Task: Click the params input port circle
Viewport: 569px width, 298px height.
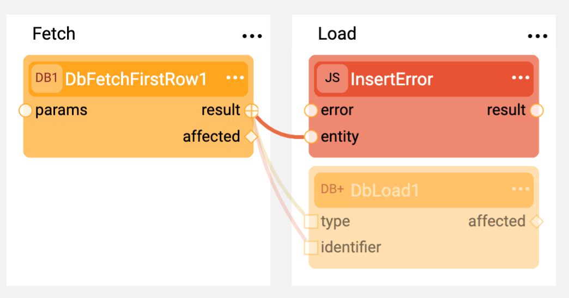Action: pyautogui.click(x=26, y=110)
